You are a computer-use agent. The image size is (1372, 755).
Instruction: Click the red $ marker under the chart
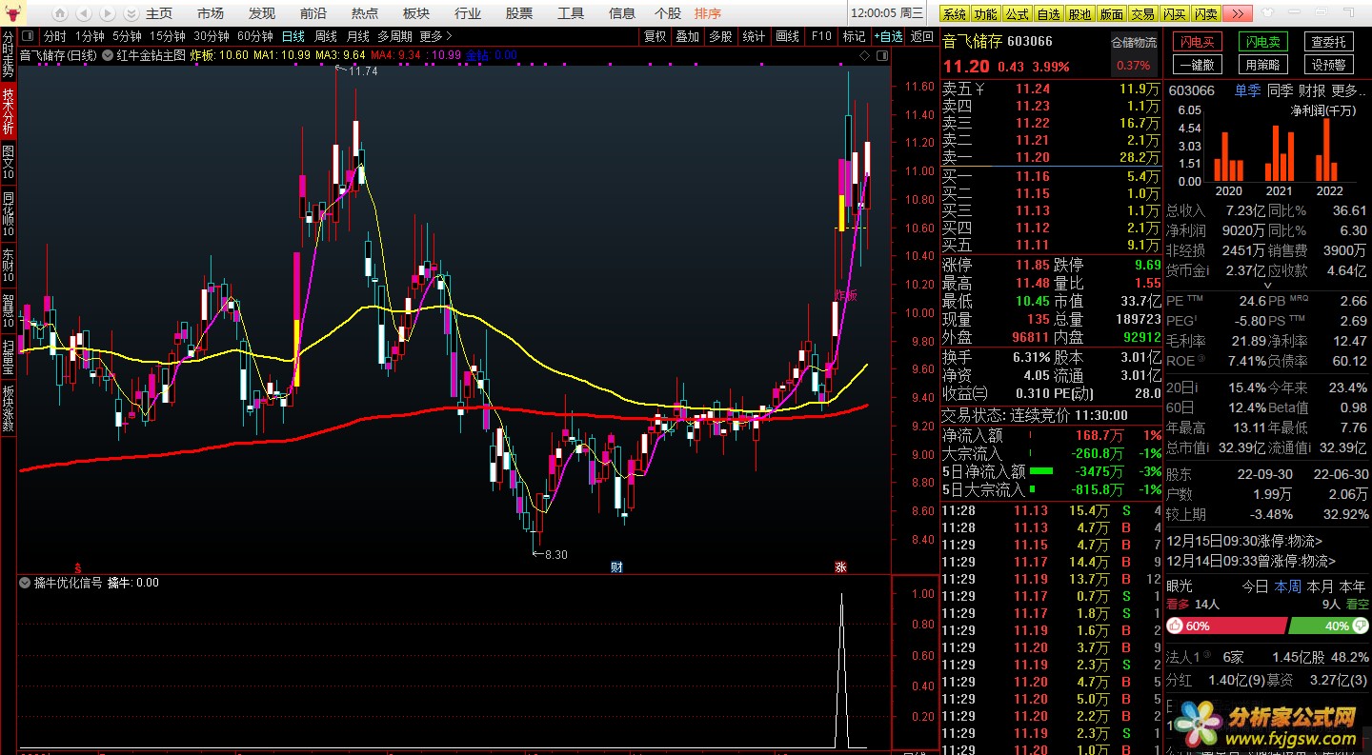78,566
